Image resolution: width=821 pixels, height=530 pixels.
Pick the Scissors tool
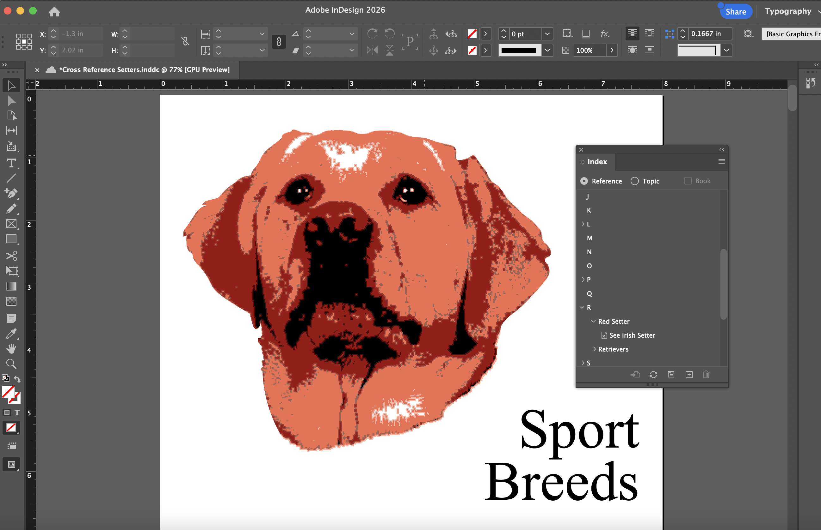[x=11, y=256]
